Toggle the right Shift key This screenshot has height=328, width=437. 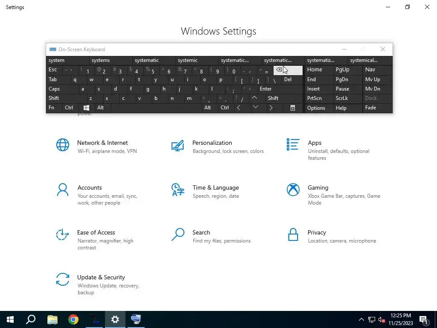coord(284,98)
